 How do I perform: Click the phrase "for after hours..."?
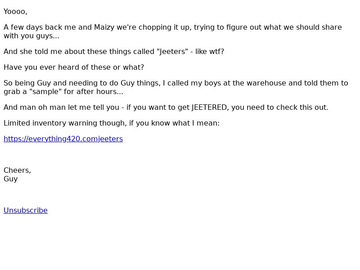[x=94, y=92]
